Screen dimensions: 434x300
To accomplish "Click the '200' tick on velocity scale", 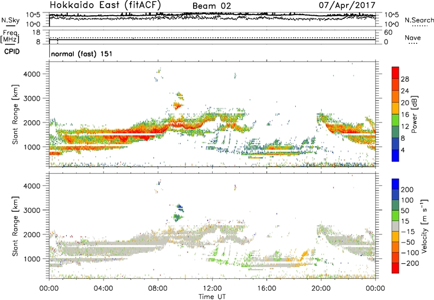I will tap(407, 190).
